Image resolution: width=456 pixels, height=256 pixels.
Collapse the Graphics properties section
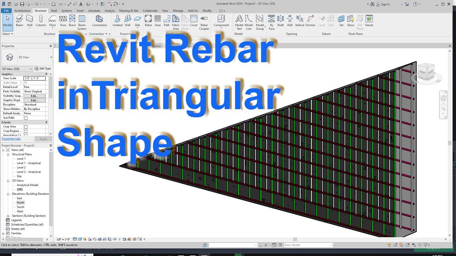point(46,74)
